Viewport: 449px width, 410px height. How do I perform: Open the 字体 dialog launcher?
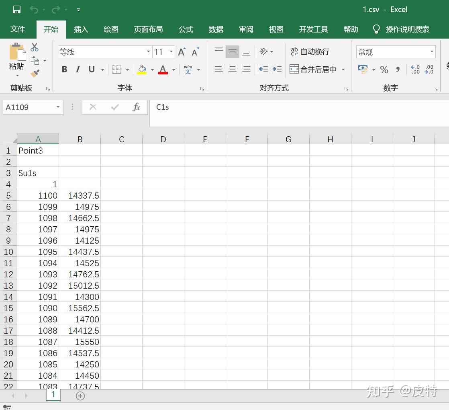coord(202,89)
